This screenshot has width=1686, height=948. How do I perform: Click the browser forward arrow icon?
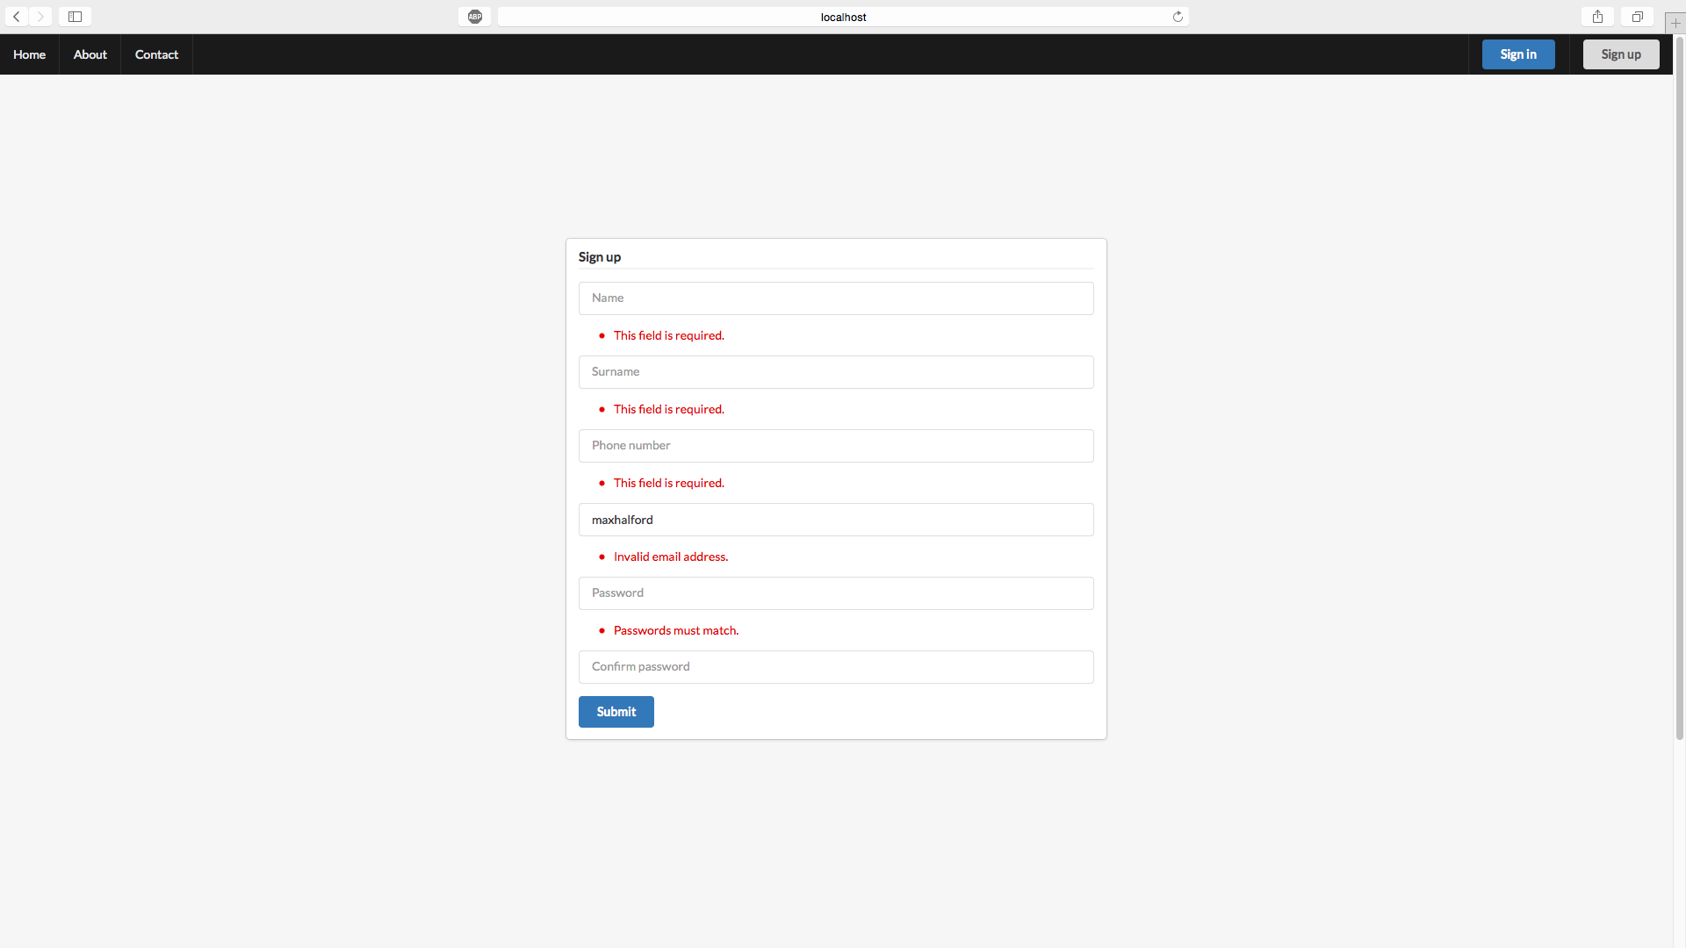coord(40,17)
